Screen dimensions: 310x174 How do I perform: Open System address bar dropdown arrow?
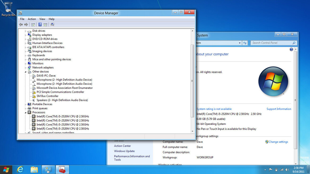pyautogui.click(x=240, y=43)
